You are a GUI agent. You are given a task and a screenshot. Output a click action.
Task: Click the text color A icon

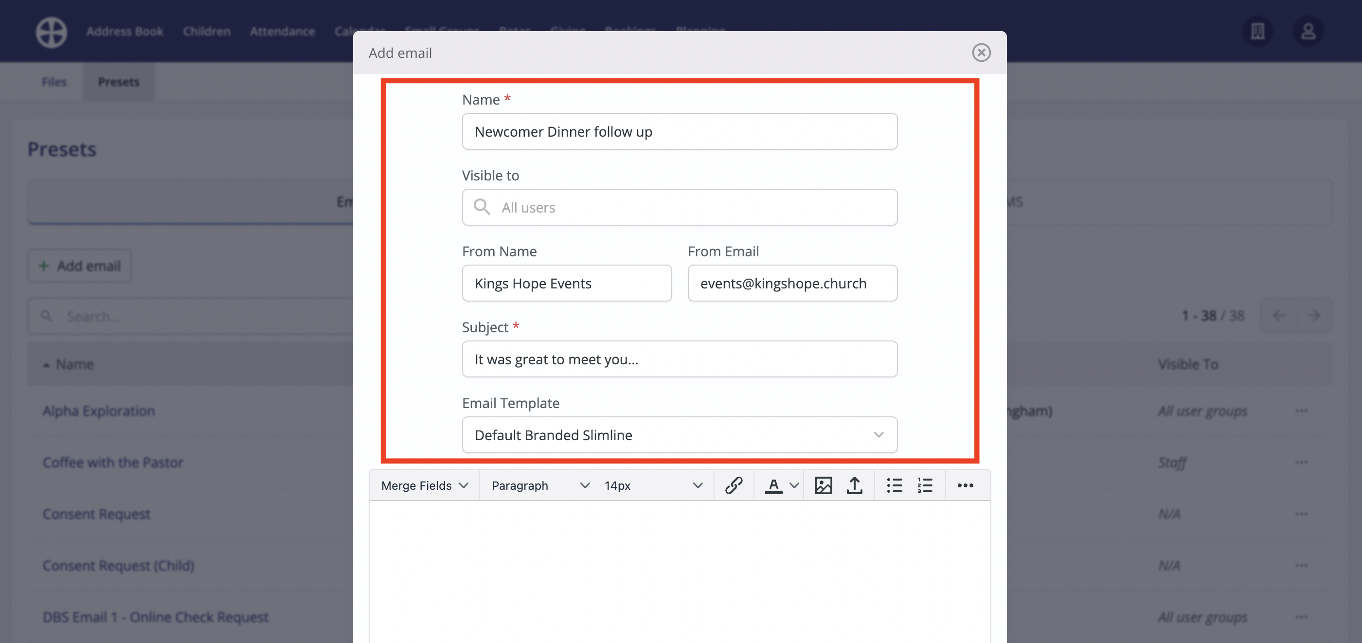point(773,485)
